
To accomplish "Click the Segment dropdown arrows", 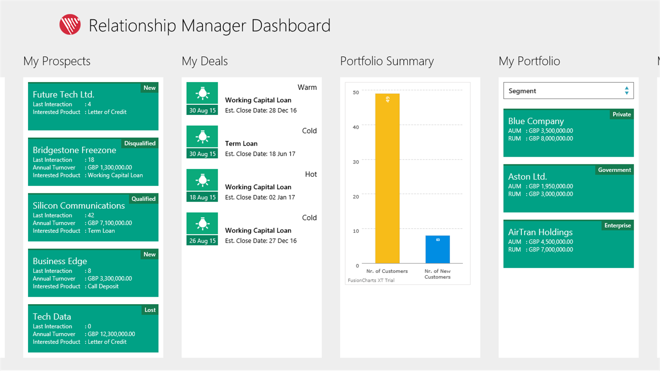I will click(626, 91).
